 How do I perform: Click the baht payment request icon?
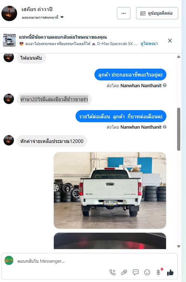click(x=159, y=272)
